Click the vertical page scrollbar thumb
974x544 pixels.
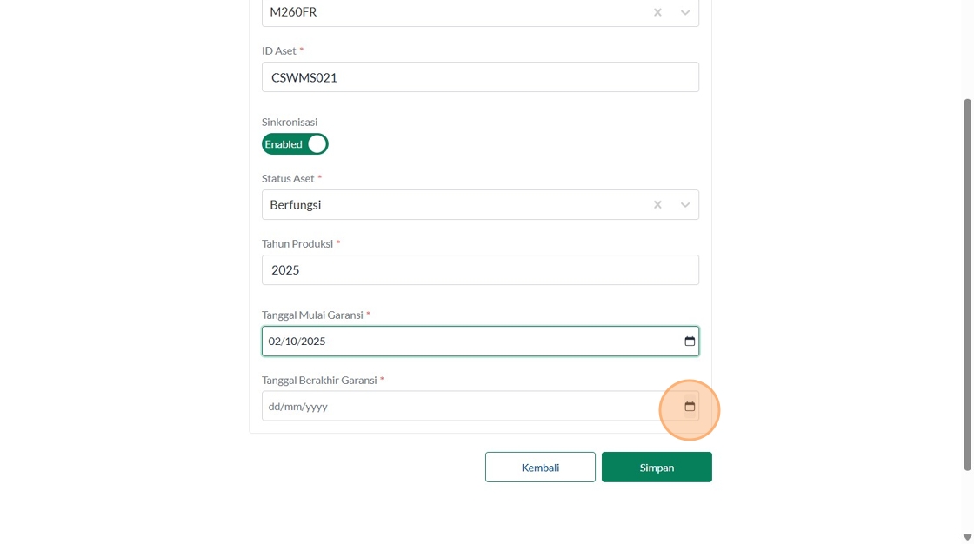(x=967, y=284)
